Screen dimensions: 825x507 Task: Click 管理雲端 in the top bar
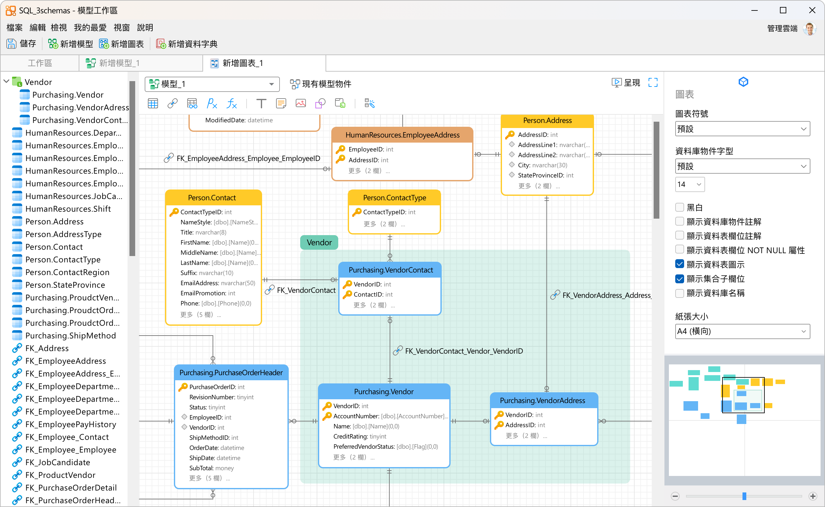(782, 29)
